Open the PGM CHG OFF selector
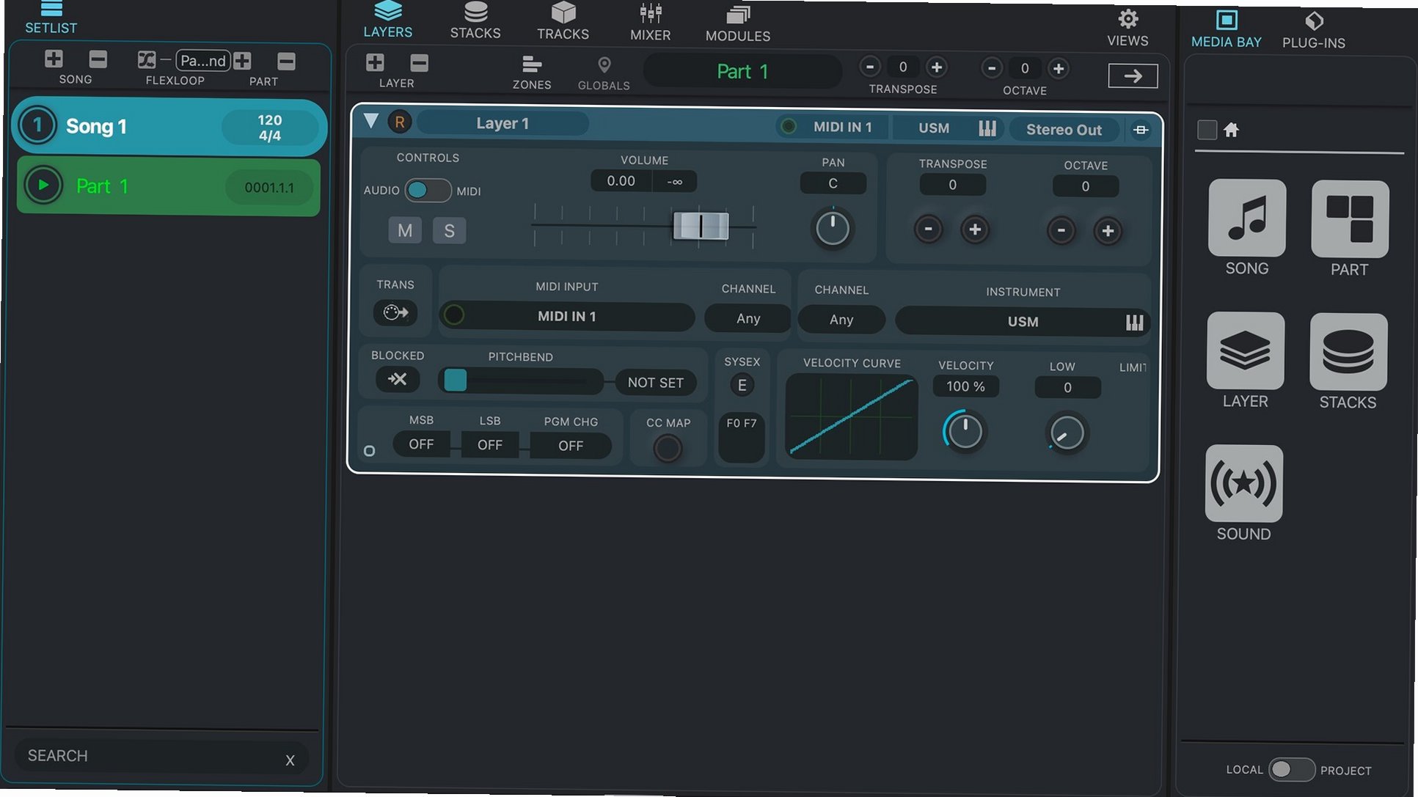Viewport: 1418px width, 797px height. pos(571,445)
